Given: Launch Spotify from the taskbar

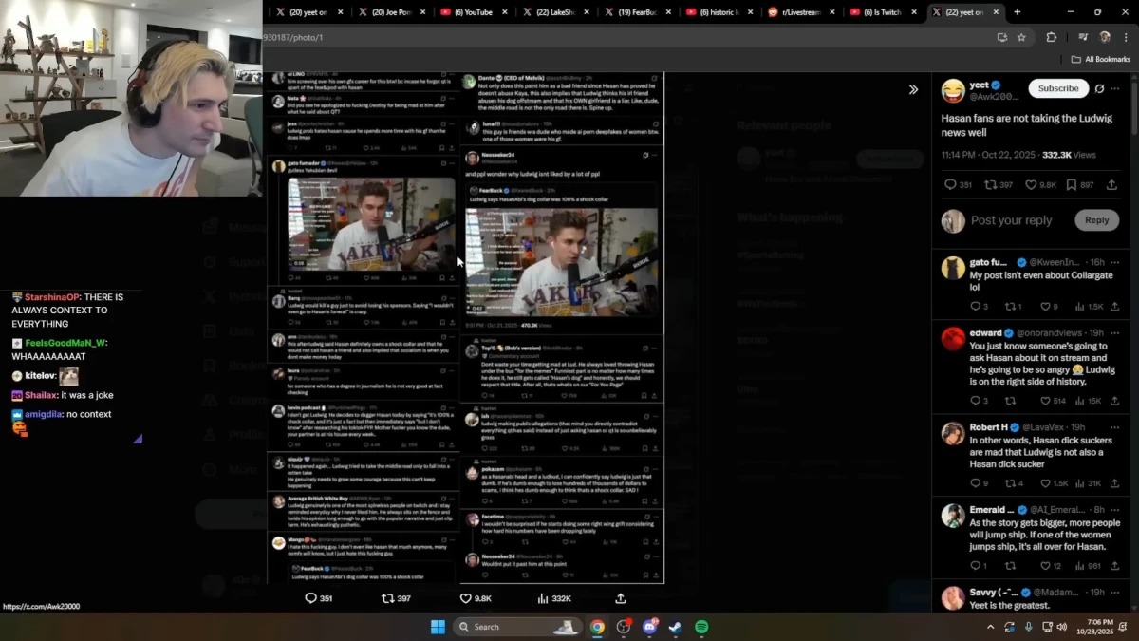Looking at the screenshot, I should pyautogui.click(x=700, y=627).
